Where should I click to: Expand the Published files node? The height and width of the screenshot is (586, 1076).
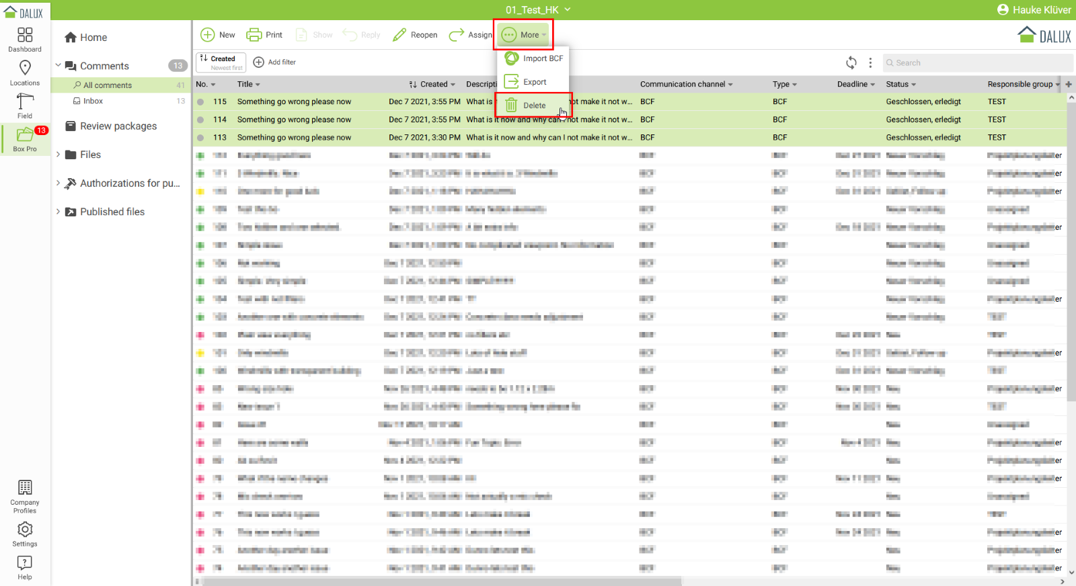(x=59, y=212)
